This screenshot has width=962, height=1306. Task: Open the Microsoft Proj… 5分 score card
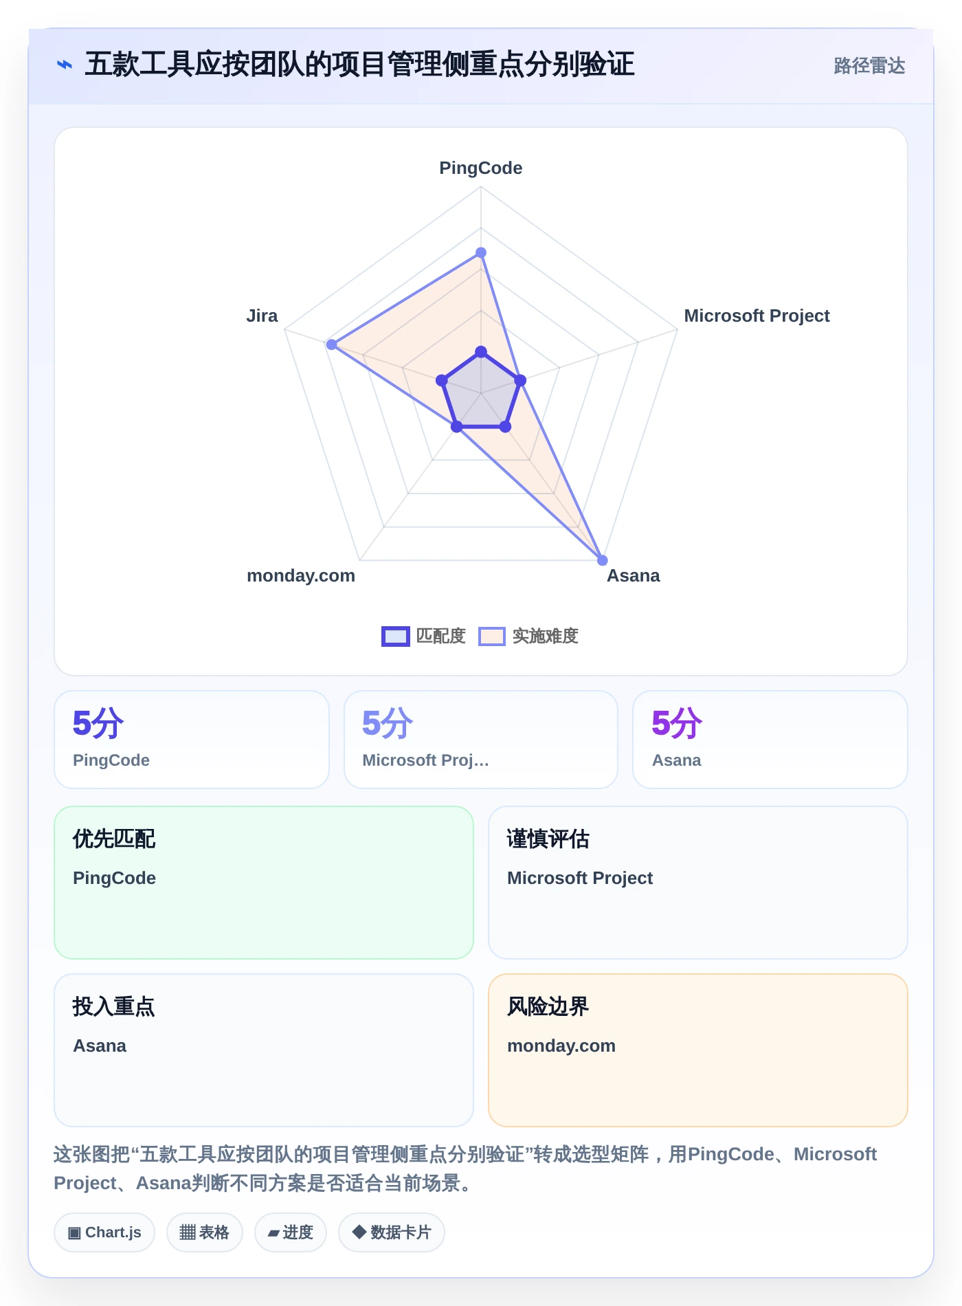click(x=481, y=740)
